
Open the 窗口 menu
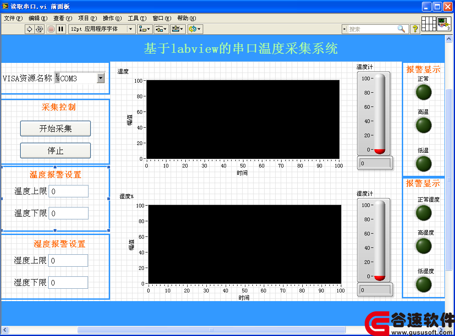[x=162, y=18]
